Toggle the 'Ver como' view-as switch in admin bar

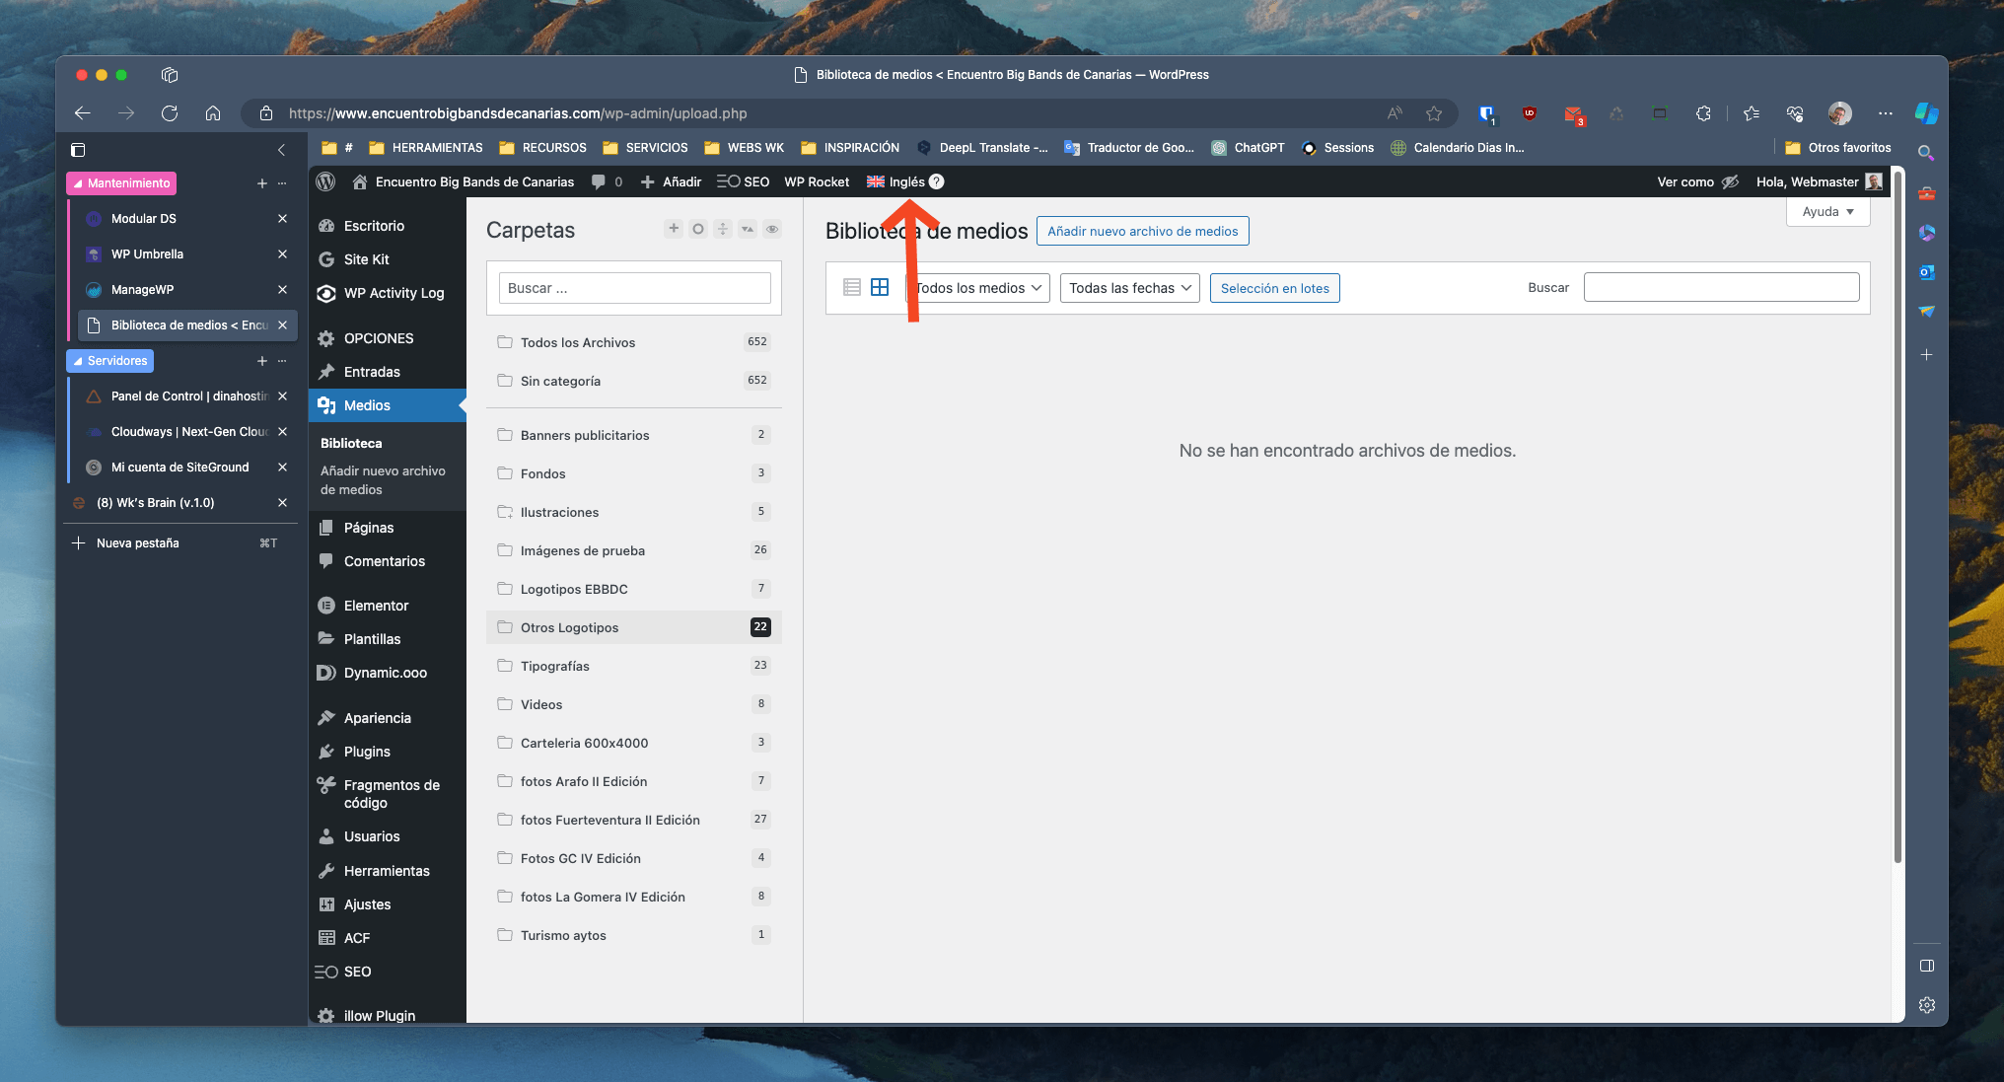tap(1697, 181)
